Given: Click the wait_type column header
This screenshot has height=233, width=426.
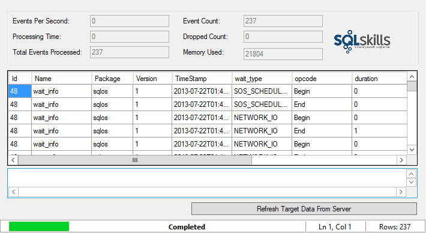Looking at the screenshot, I should click(x=262, y=79).
